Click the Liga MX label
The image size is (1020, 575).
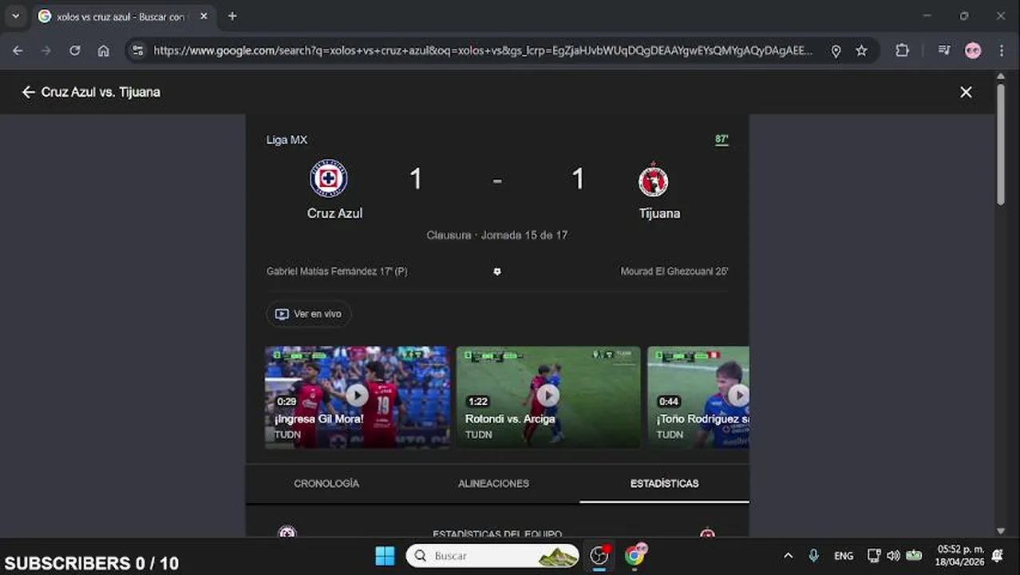click(287, 140)
